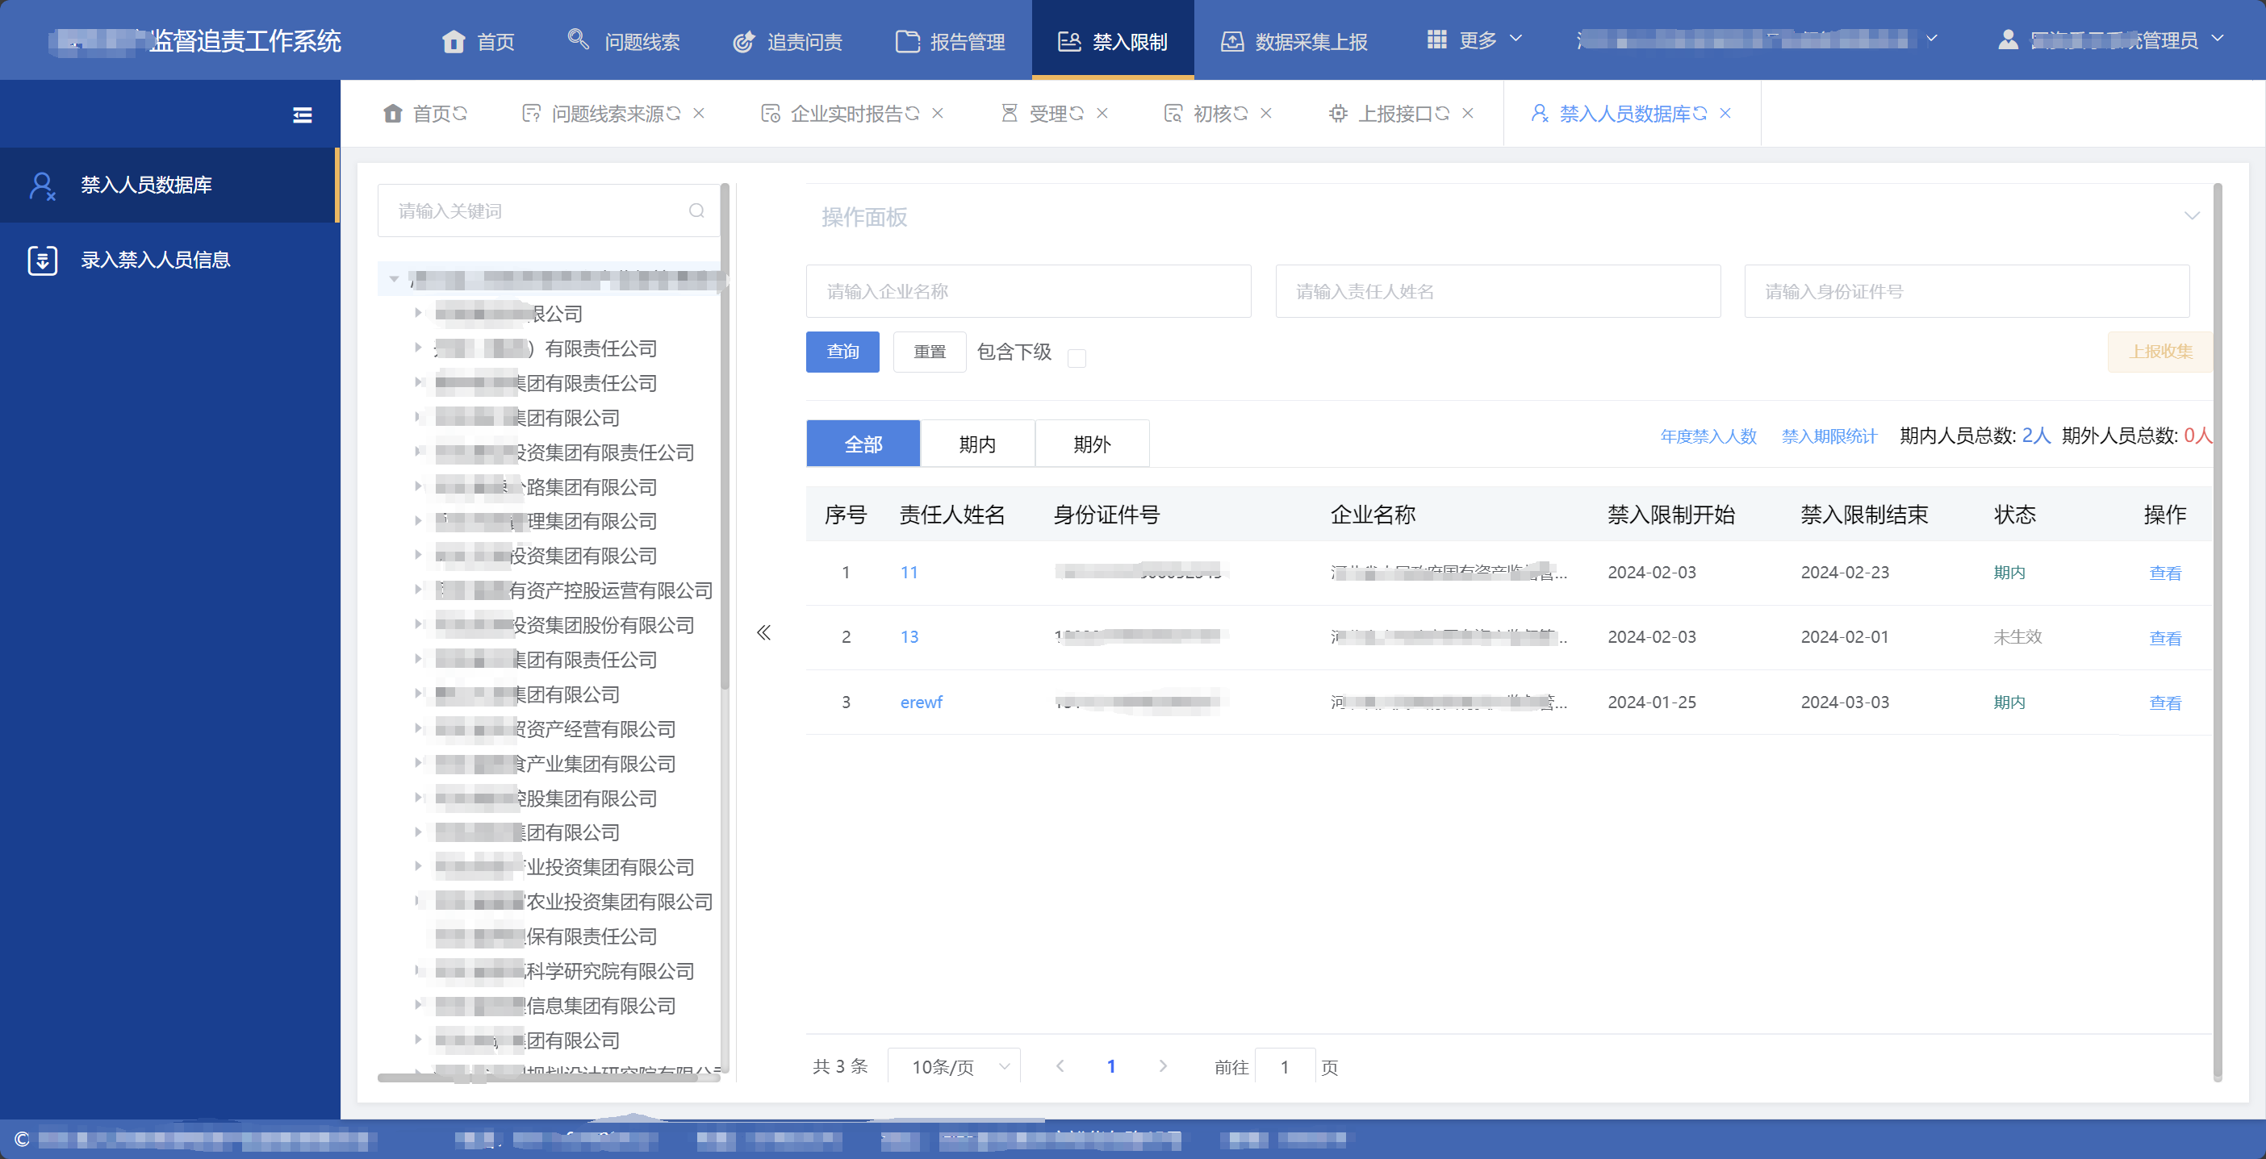Viewport: 2266px width, 1159px height.
Task: Go to next page arrow in pagination
Action: pyautogui.click(x=1163, y=1067)
